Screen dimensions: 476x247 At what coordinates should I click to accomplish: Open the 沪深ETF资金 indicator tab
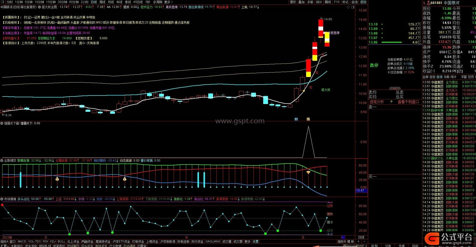[x=121, y=241]
